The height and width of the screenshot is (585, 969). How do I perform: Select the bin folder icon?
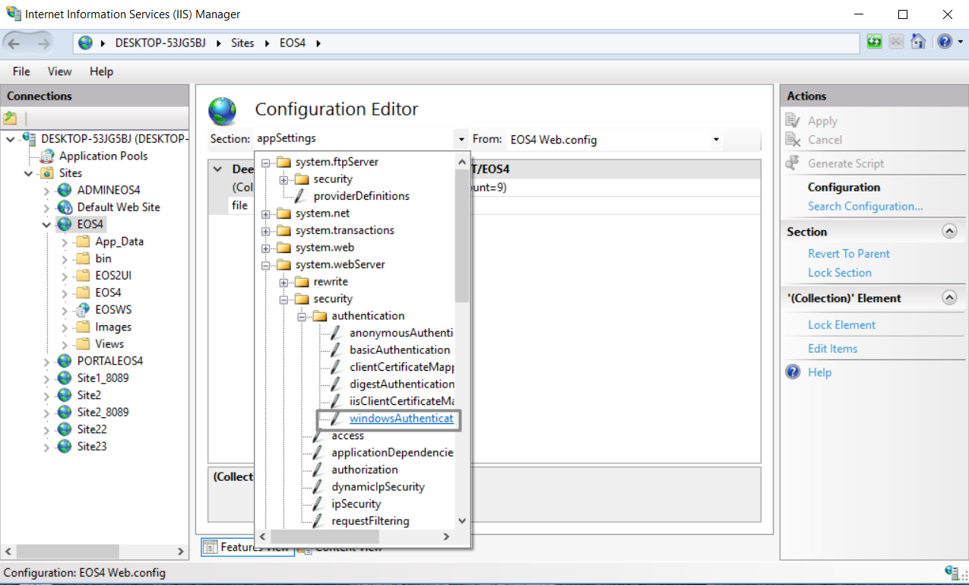tap(83, 258)
